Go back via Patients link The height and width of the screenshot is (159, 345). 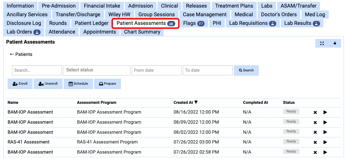click(x=21, y=54)
